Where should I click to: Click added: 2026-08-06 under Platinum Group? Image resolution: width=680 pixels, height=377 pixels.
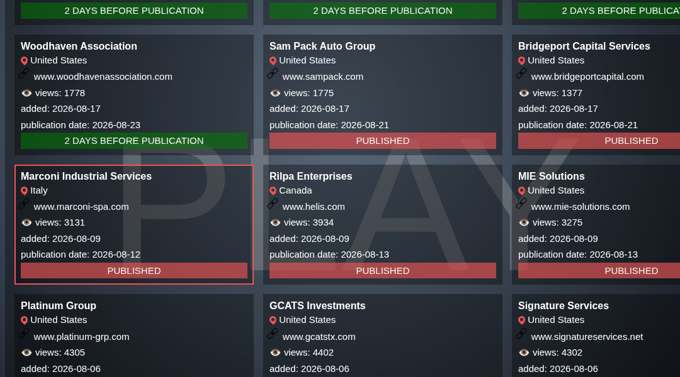(60, 369)
